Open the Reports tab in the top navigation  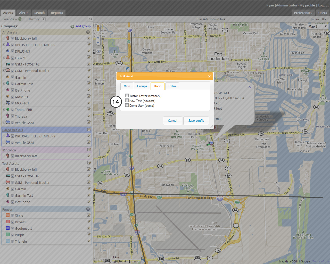tap(57, 12)
